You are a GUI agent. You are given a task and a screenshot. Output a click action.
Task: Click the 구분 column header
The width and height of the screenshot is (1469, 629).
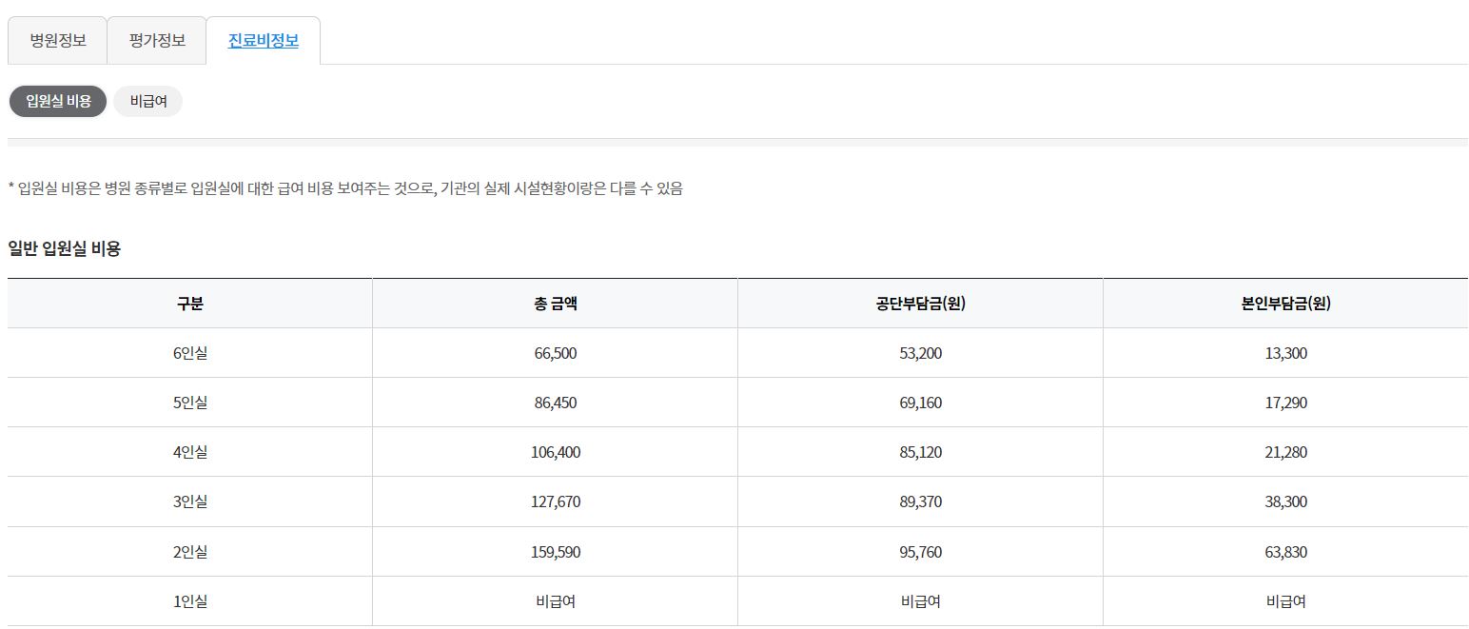(188, 303)
